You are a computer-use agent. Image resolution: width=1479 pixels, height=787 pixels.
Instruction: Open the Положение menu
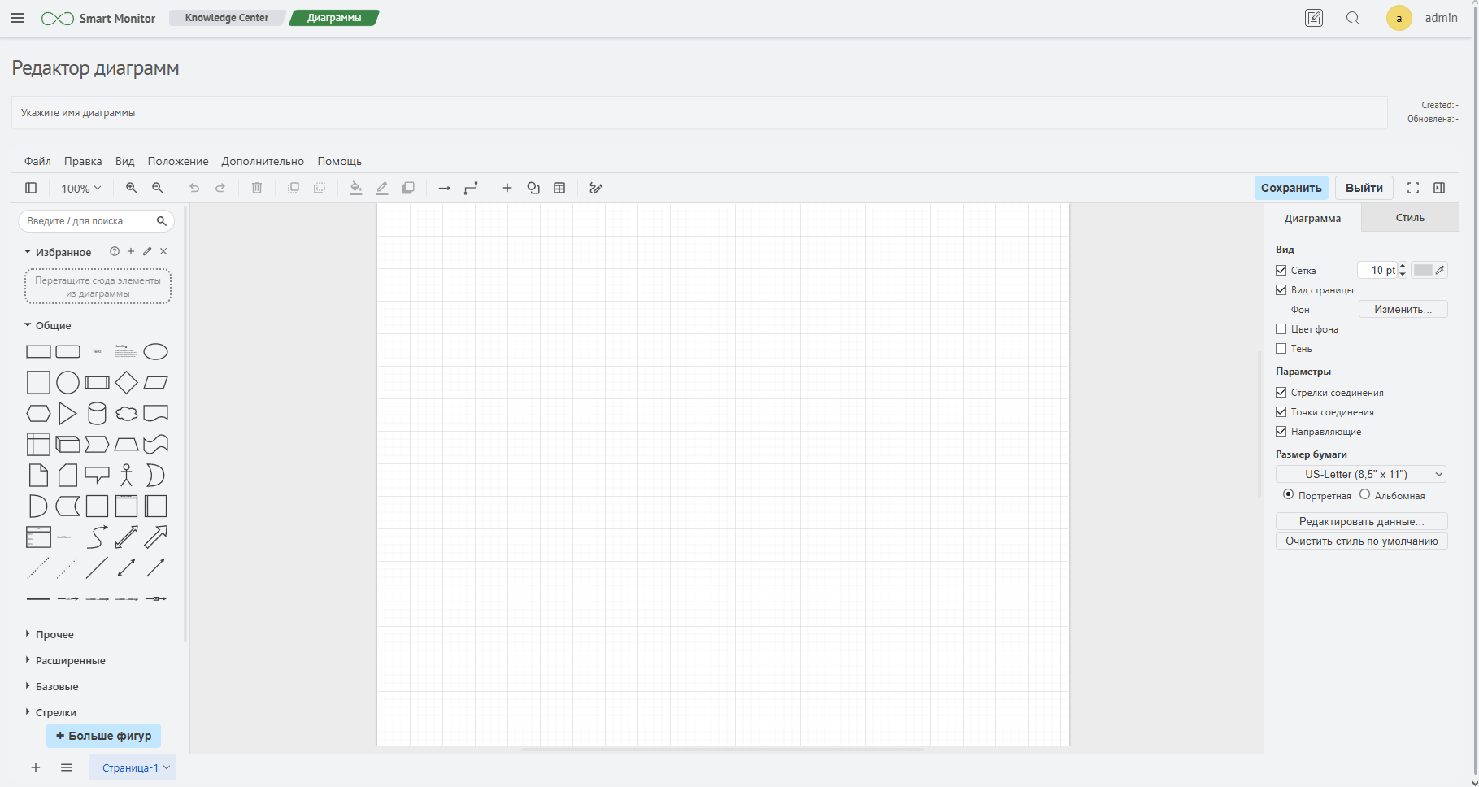[178, 161]
